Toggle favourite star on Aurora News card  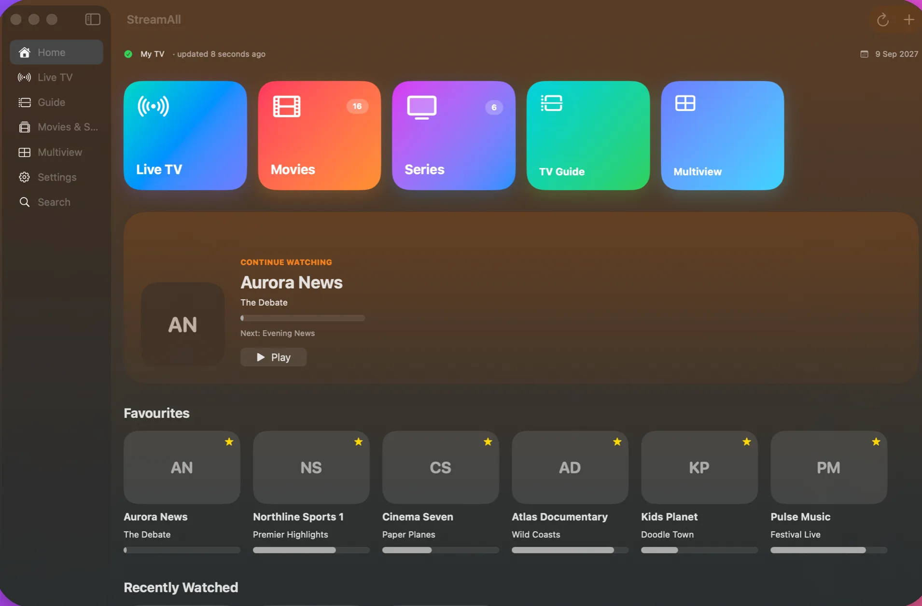(x=229, y=442)
